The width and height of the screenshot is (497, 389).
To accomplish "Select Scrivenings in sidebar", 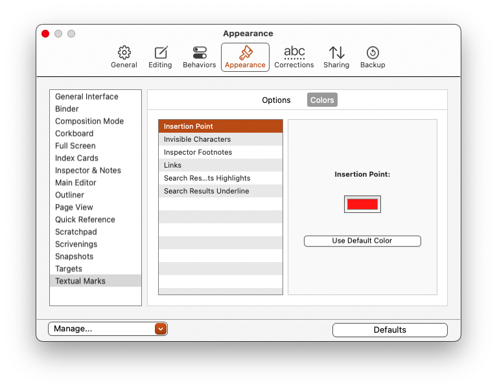I will pos(95,245).
